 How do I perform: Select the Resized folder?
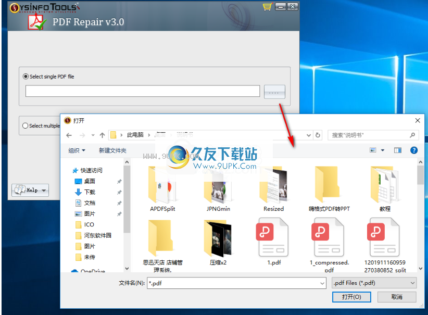click(x=273, y=189)
